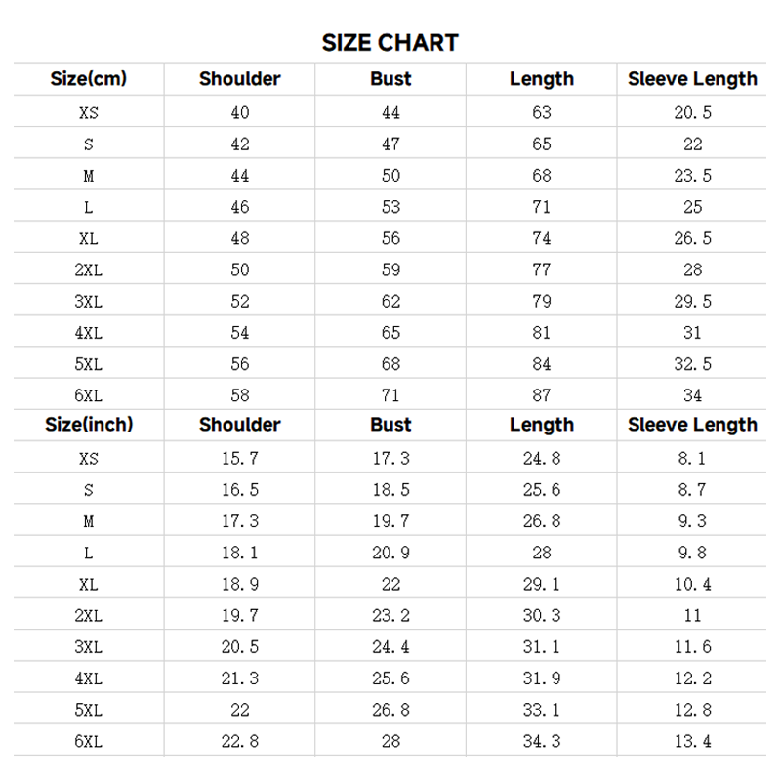
Task: Click the Sleeve Length header in cm table
Action: coord(692,79)
